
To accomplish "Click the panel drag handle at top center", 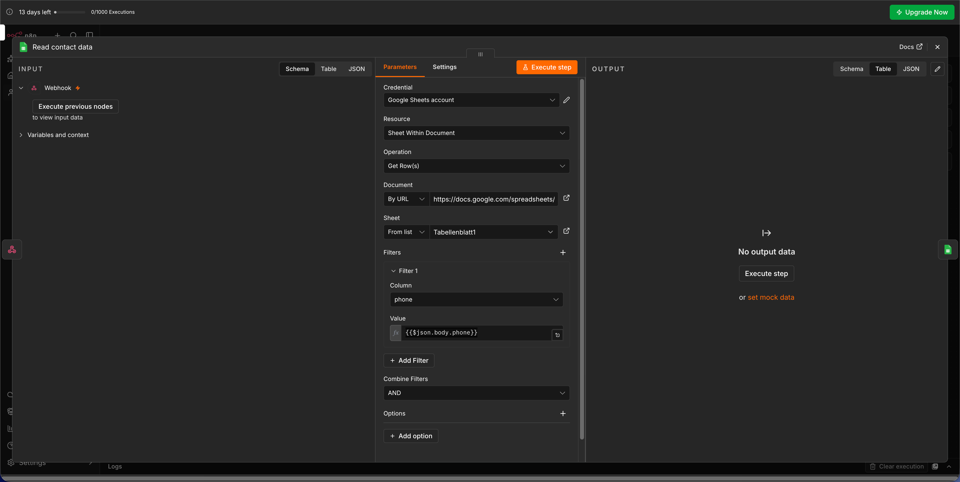I will [480, 54].
